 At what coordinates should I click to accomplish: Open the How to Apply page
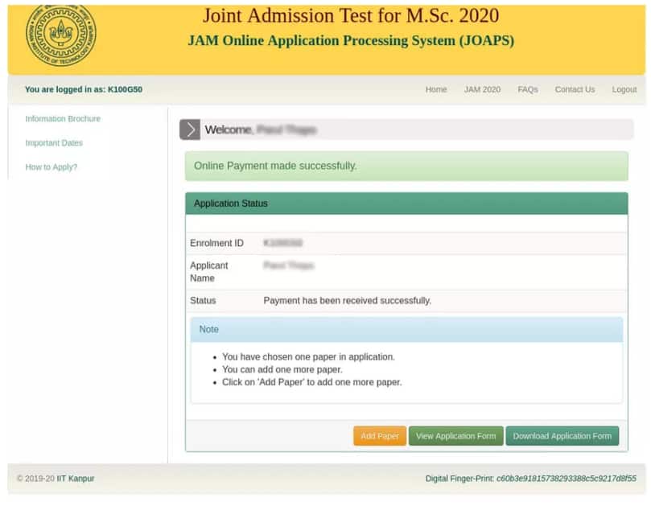point(52,167)
